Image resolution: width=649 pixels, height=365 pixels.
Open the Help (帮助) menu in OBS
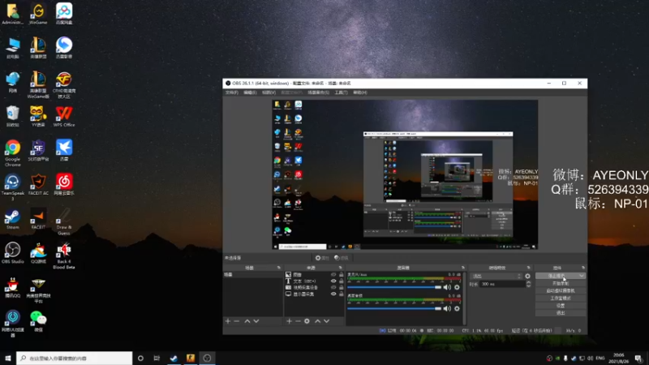pos(360,92)
